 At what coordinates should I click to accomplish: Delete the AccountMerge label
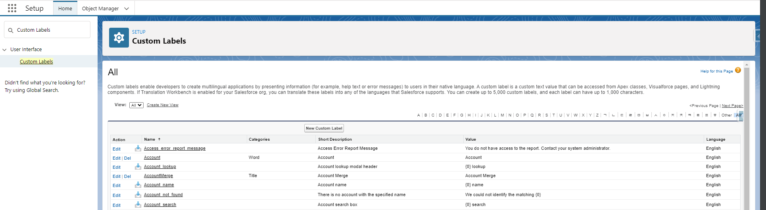tap(127, 176)
